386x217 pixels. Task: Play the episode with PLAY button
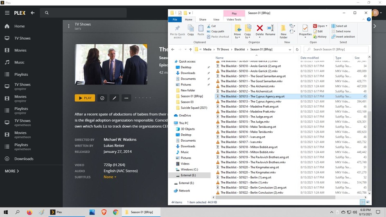pyautogui.click(x=85, y=98)
